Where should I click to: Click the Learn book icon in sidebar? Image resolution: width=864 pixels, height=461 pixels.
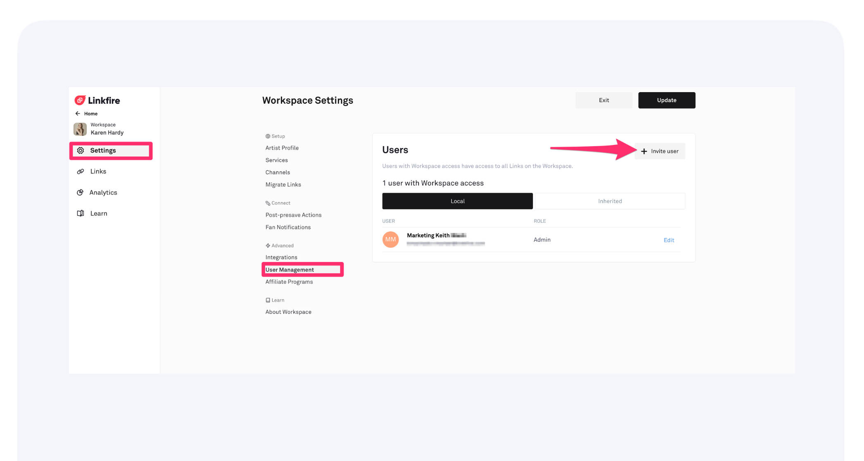click(81, 213)
